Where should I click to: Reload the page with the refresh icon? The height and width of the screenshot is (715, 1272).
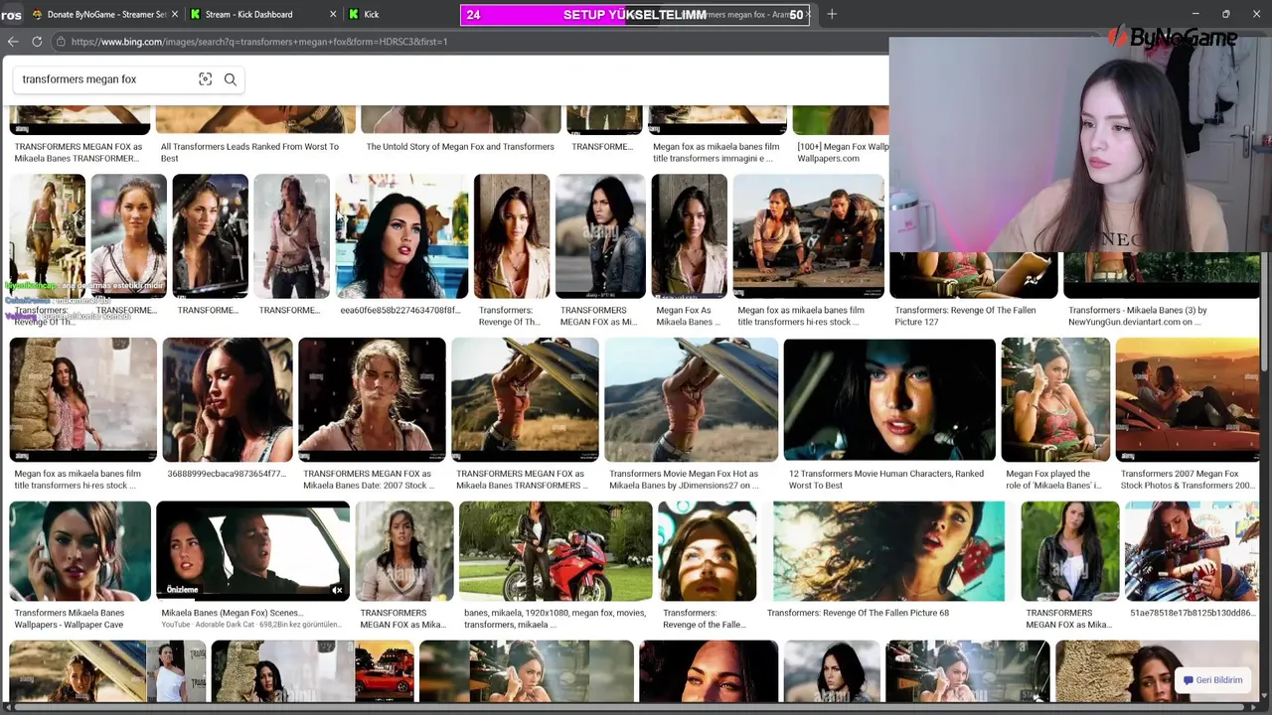pos(37,42)
